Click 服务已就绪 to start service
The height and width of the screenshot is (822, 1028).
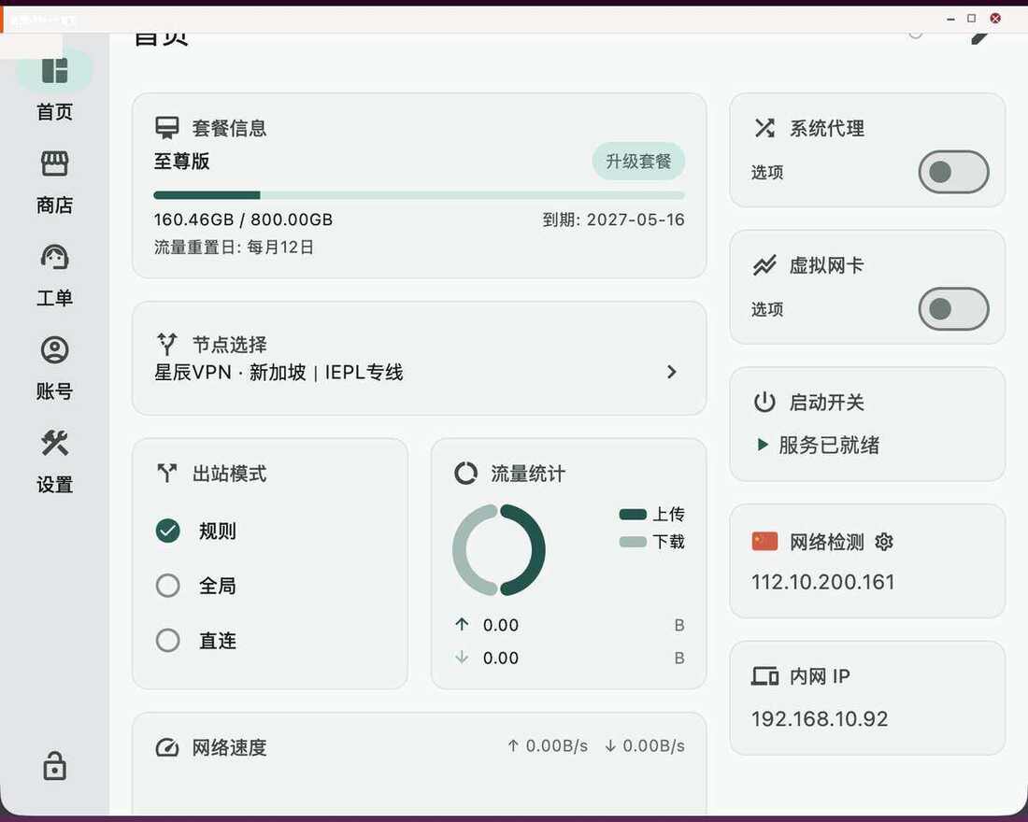(x=829, y=445)
